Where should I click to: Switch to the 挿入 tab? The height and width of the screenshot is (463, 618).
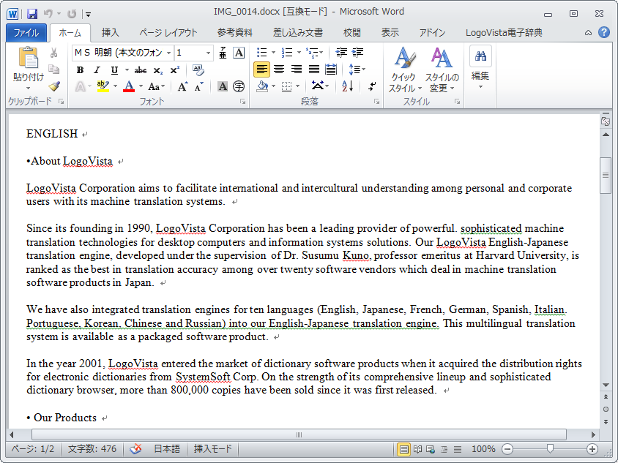coord(110,33)
